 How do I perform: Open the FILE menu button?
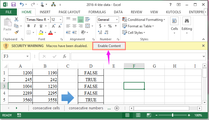pyautogui.click(x=9, y=12)
